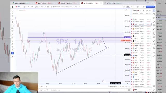Select DXY in the watchlist
Screen dimensions: 166x93
[x=141, y=19]
